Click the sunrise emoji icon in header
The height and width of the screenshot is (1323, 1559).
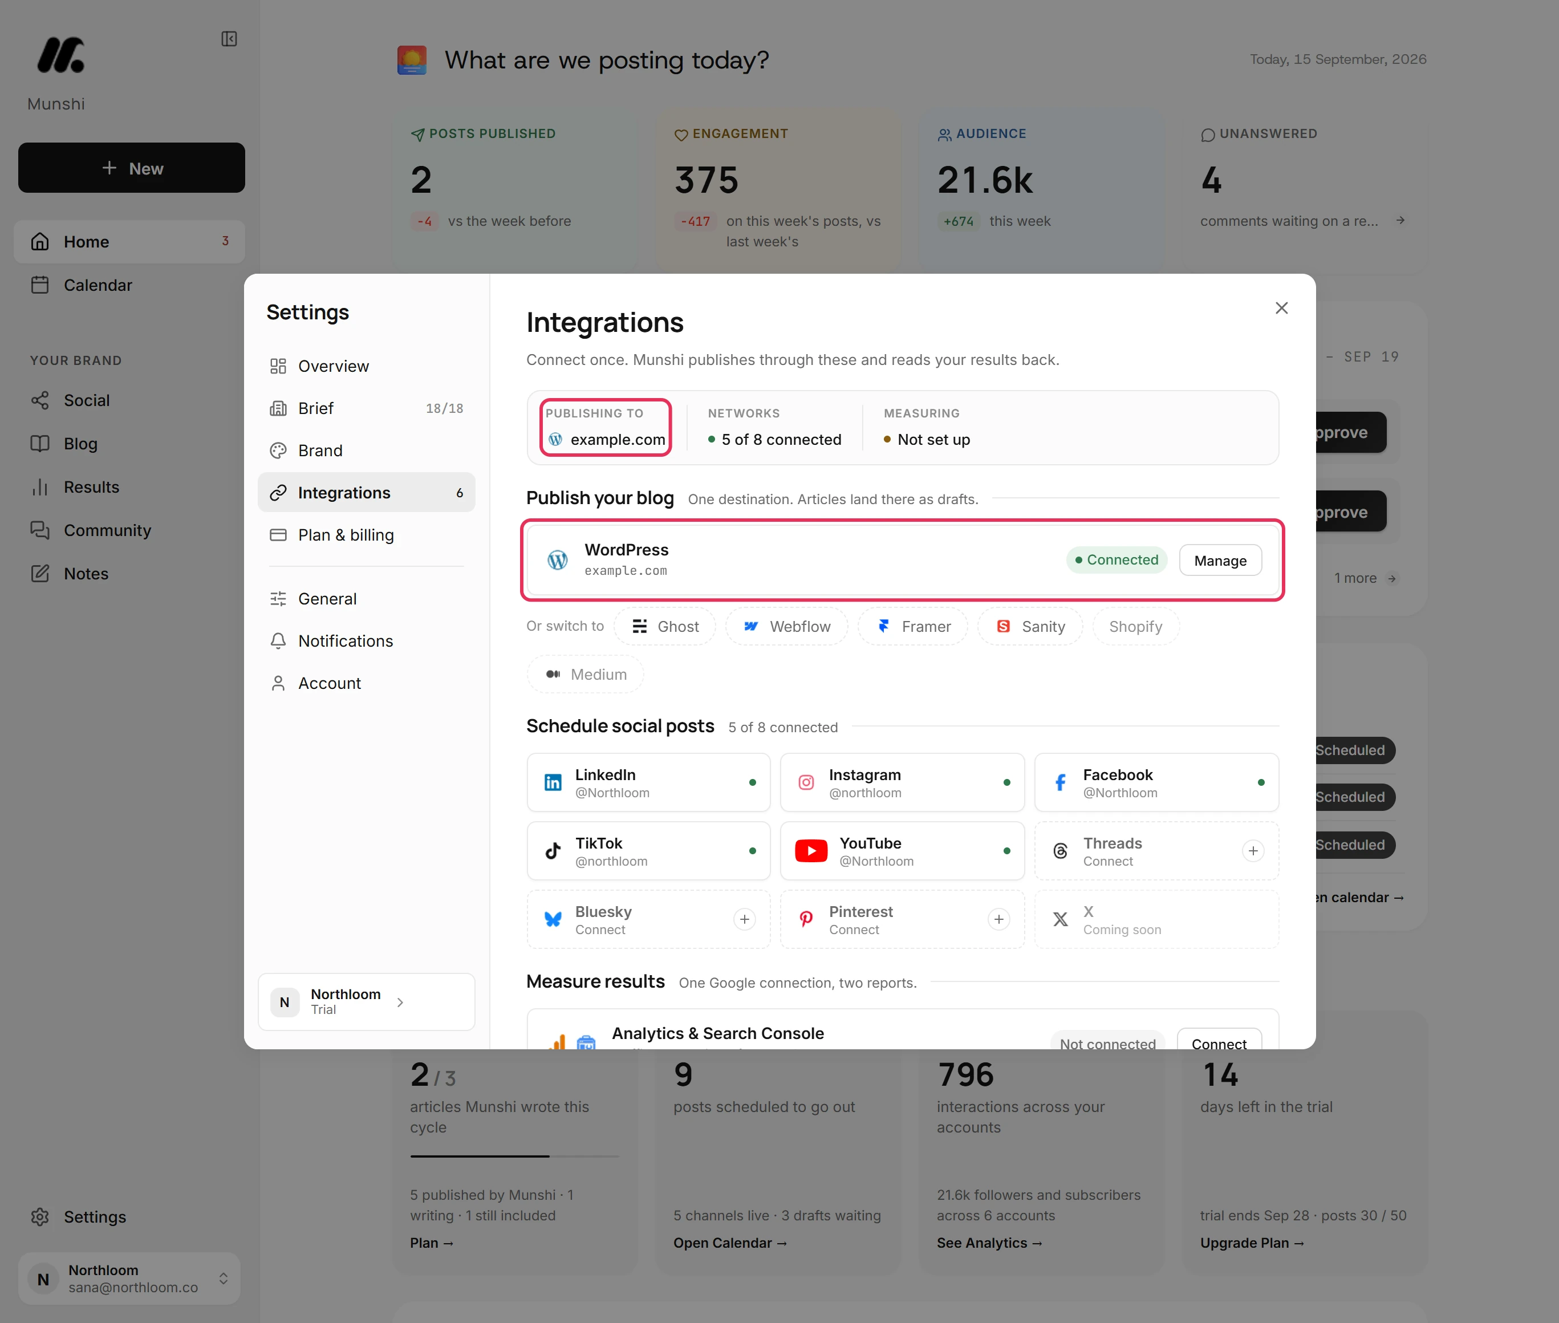pos(412,60)
